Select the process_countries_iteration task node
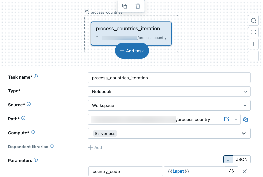This screenshot has width=263, height=177. coord(131,33)
